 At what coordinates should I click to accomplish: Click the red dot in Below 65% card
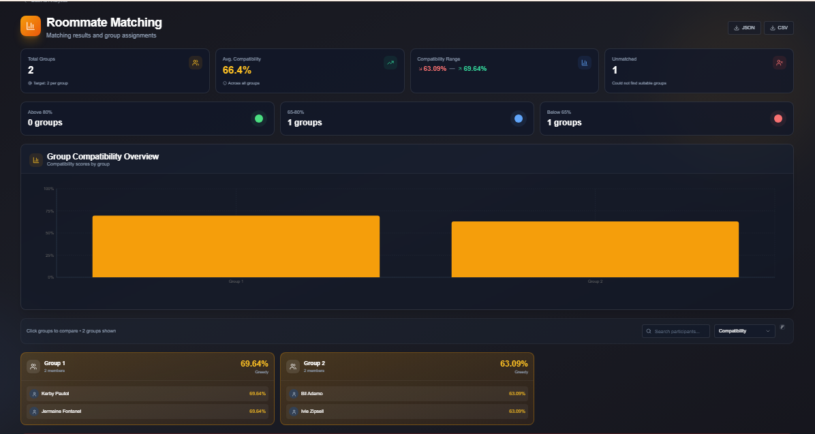[x=778, y=119]
